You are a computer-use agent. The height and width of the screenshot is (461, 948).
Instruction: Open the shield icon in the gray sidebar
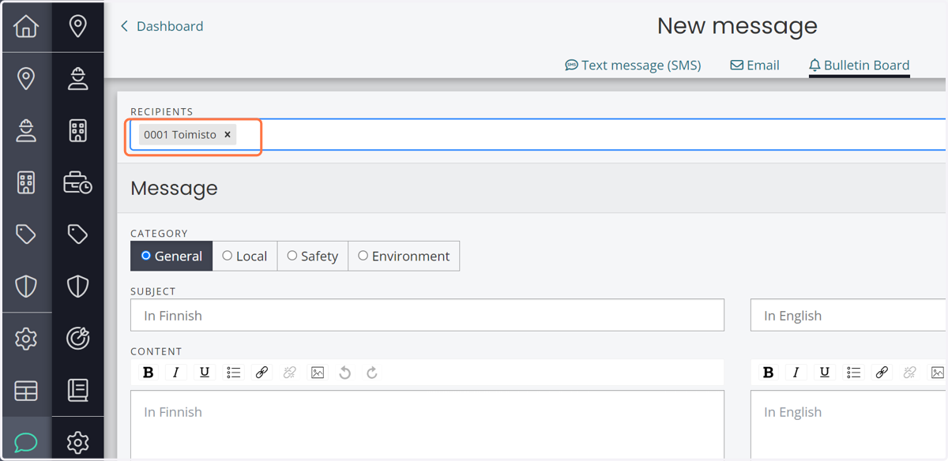click(x=26, y=286)
